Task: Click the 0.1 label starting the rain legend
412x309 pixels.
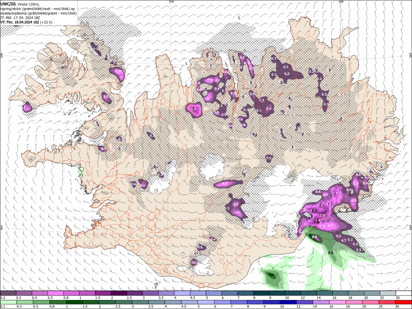Action: (x=3, y=307)
